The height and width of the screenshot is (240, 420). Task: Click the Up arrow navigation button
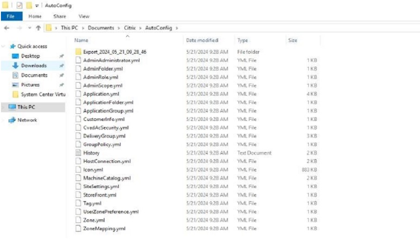[x=38, y=28]
